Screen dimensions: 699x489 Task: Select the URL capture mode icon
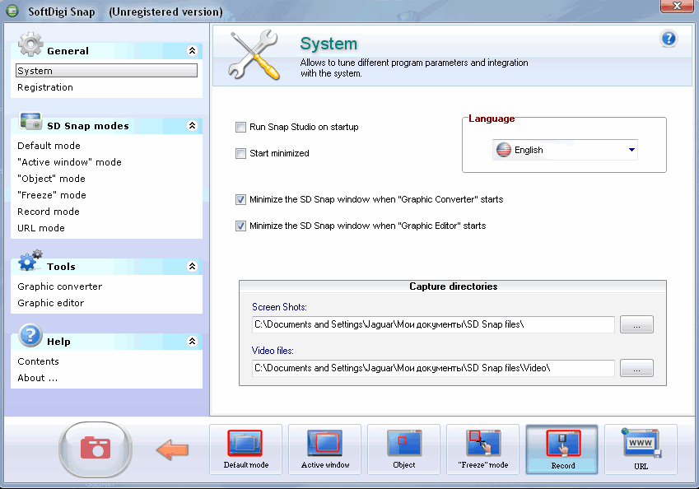tap(641, 449)
